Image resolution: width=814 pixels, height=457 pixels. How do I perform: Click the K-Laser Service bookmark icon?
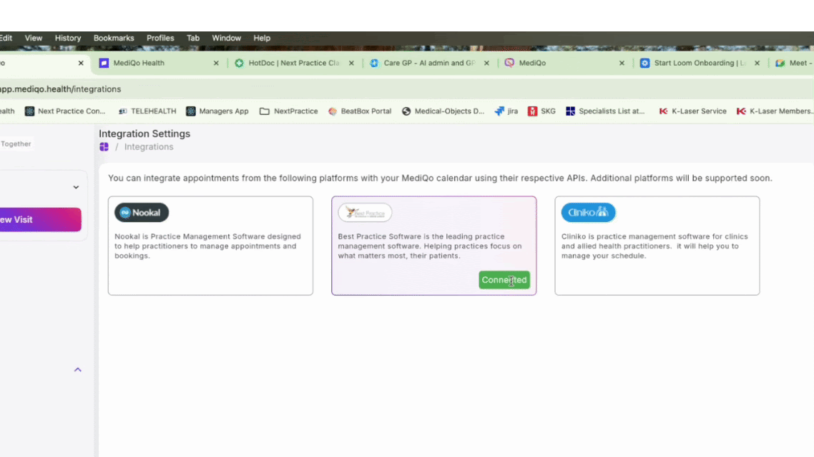(664, 111)
